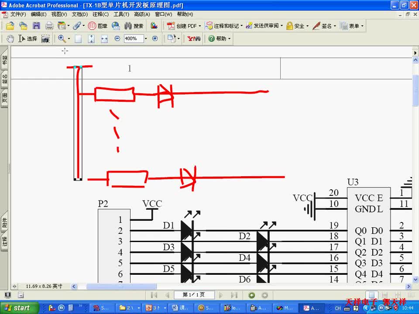The height and width of the screenshot is (314, 419).
Task: Click the horizontal scrollbar right arrow
Action: click(409, 286)
